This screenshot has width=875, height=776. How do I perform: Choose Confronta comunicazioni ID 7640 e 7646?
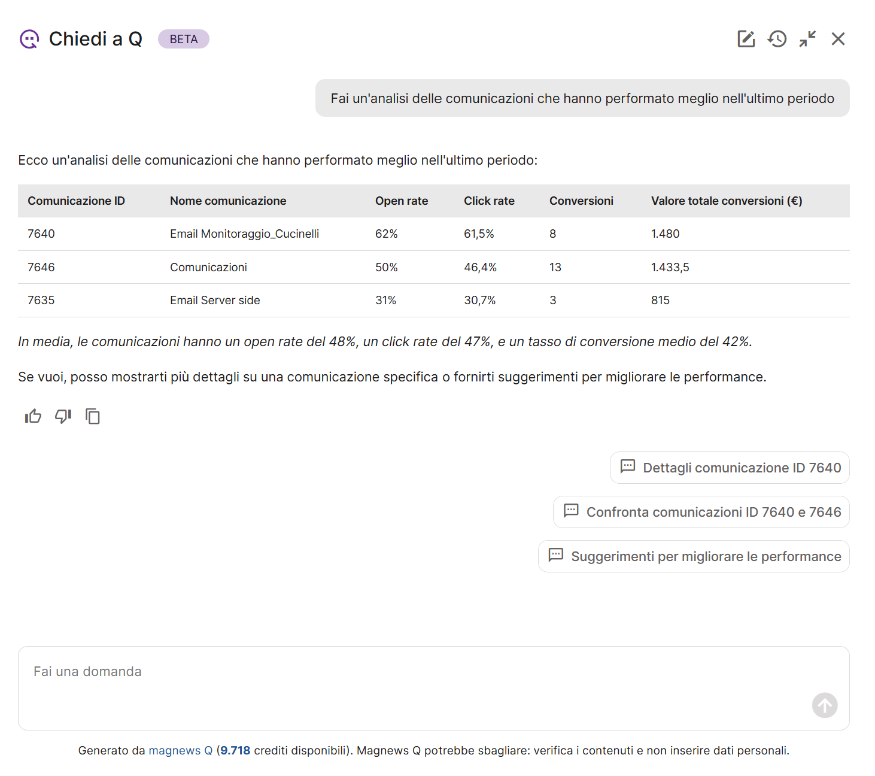point(701,512)
